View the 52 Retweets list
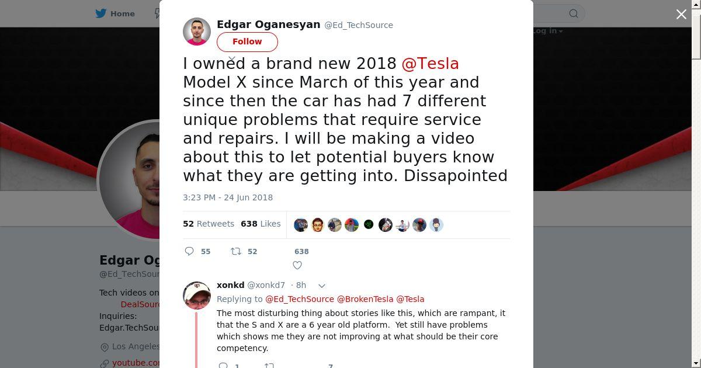The width and height of the screenshot is (701, 368). pos(208,224)
